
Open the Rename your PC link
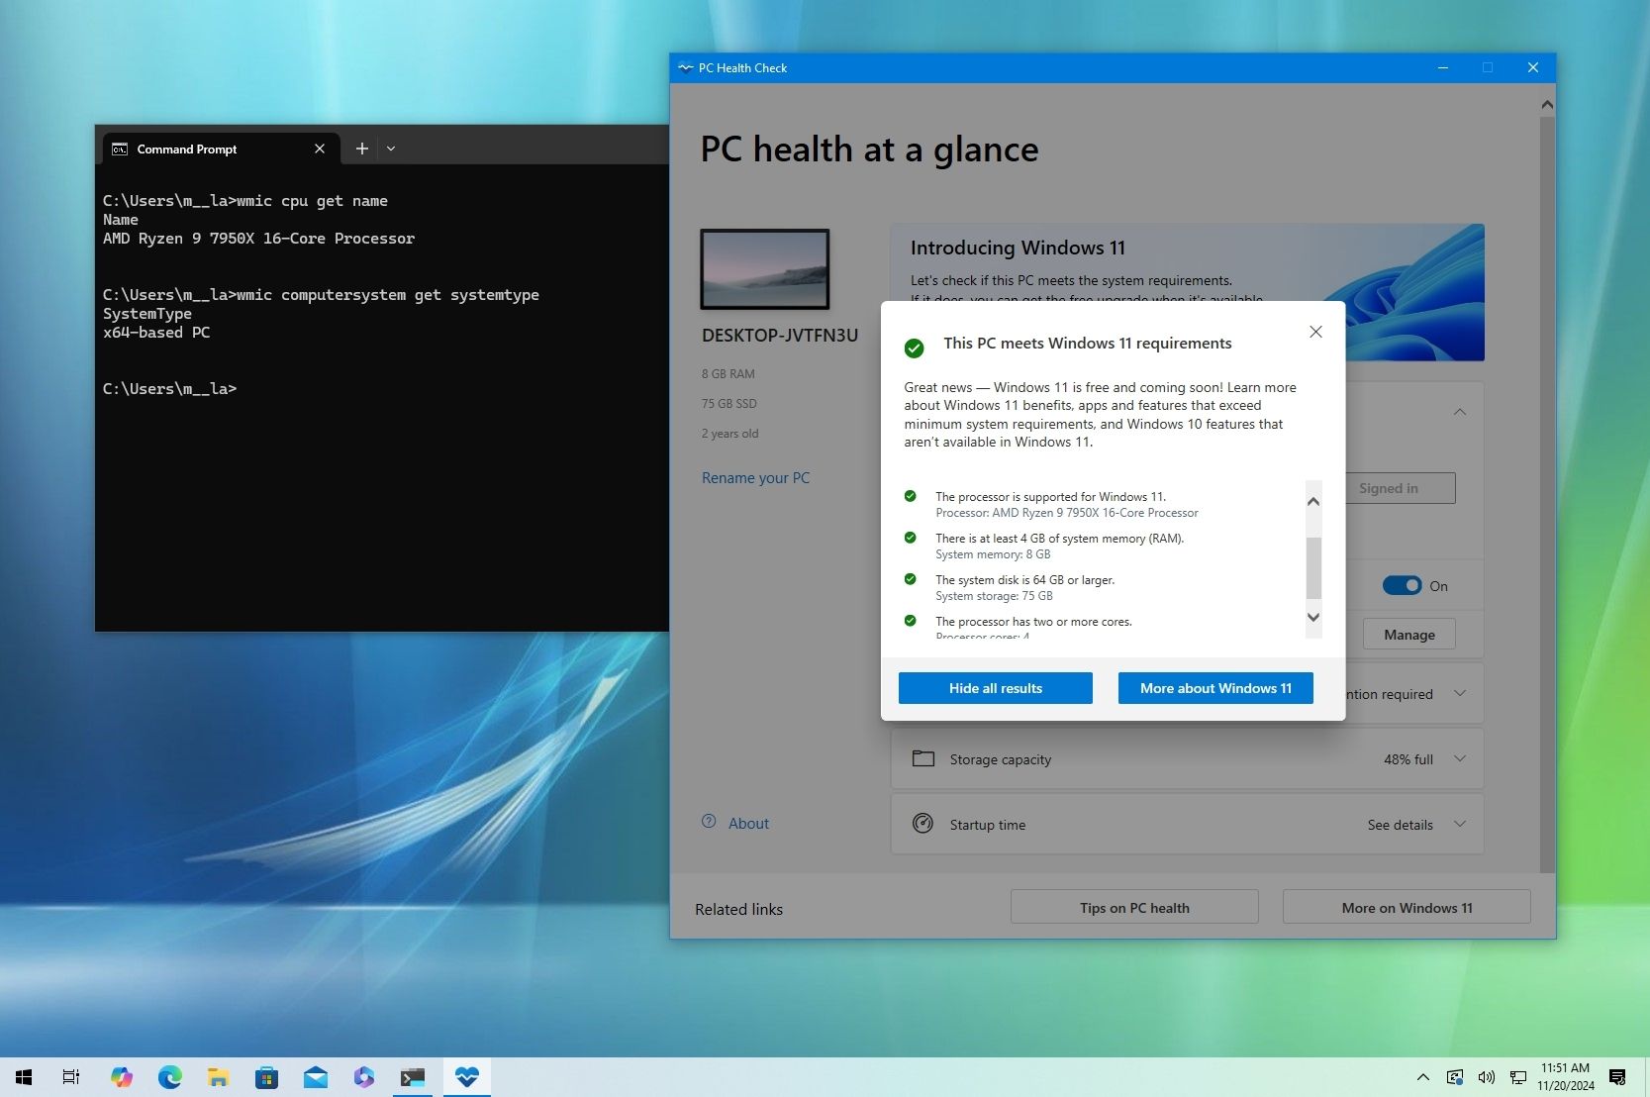coord(755,477)
